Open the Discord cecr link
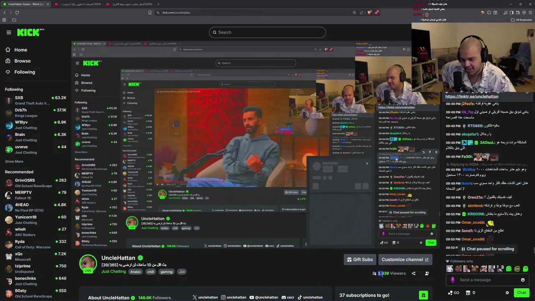The image size is (535, 301). [x=288, y=297]
